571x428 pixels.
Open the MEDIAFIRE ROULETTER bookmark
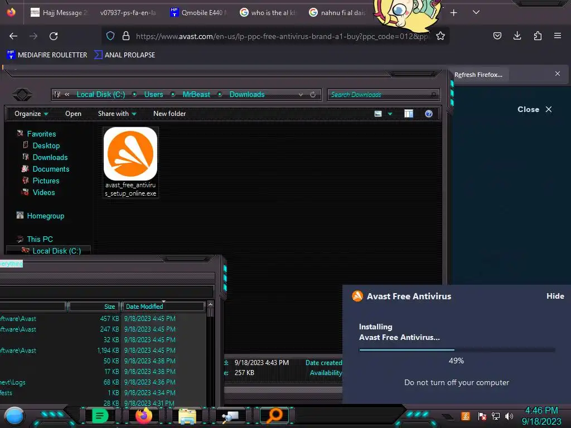pyautogui.click(x=47, y=55)
